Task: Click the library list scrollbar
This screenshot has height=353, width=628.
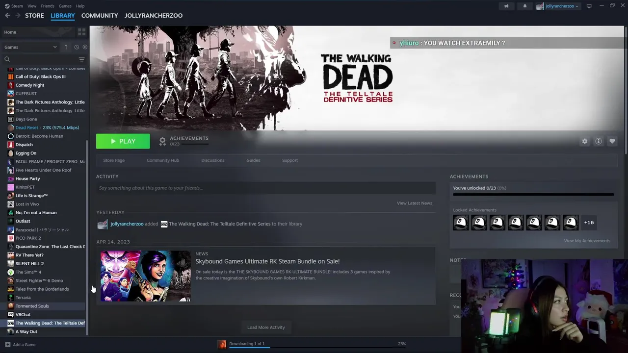Action: click(87, 238)
